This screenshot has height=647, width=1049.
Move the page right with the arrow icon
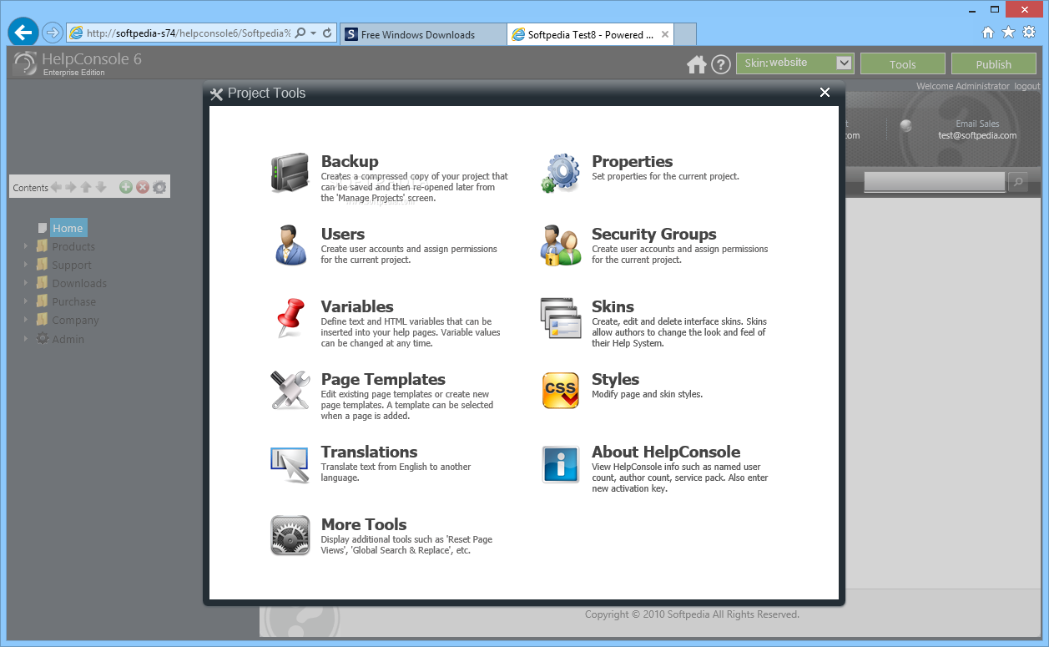[x=71, y=187]
